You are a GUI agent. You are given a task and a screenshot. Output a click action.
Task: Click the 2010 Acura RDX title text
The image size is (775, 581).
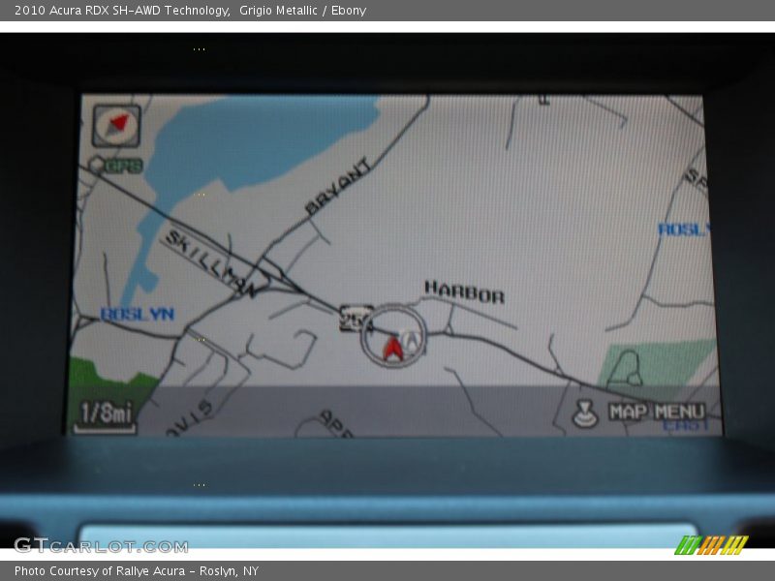coord(121,11)
